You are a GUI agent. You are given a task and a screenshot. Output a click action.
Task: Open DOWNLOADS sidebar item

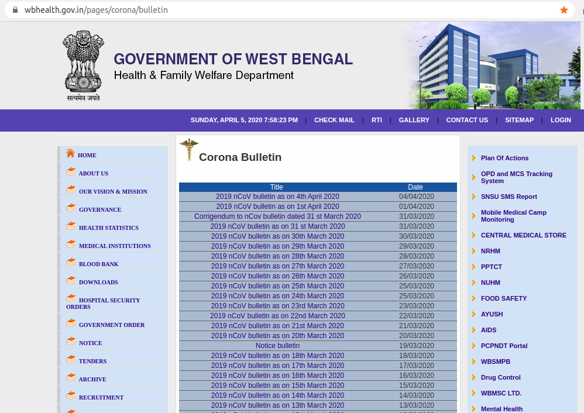tap(98, 283)
